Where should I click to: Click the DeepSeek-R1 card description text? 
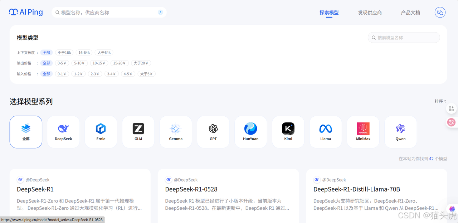79,204
